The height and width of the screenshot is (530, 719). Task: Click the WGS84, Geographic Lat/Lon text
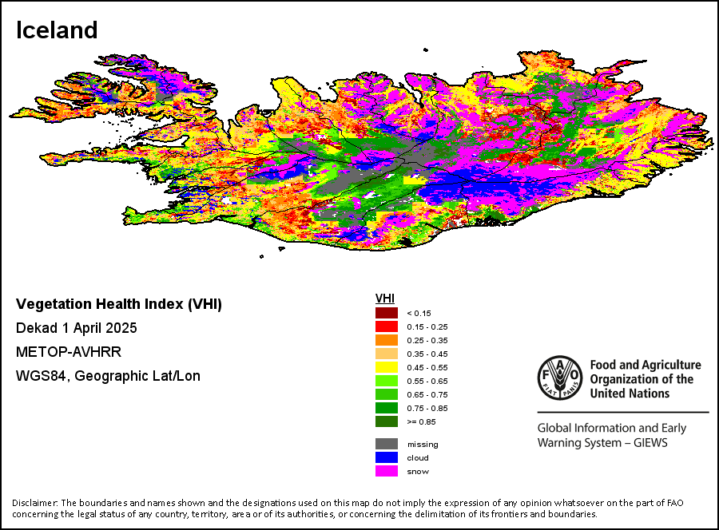point(108,376)
